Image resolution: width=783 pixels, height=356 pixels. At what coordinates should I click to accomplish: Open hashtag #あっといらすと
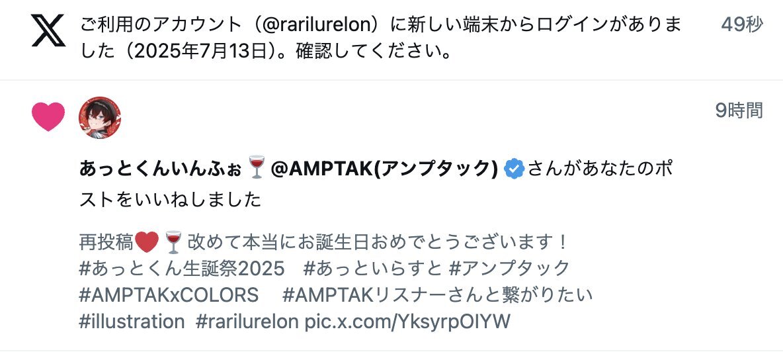(x=372, y=269)
